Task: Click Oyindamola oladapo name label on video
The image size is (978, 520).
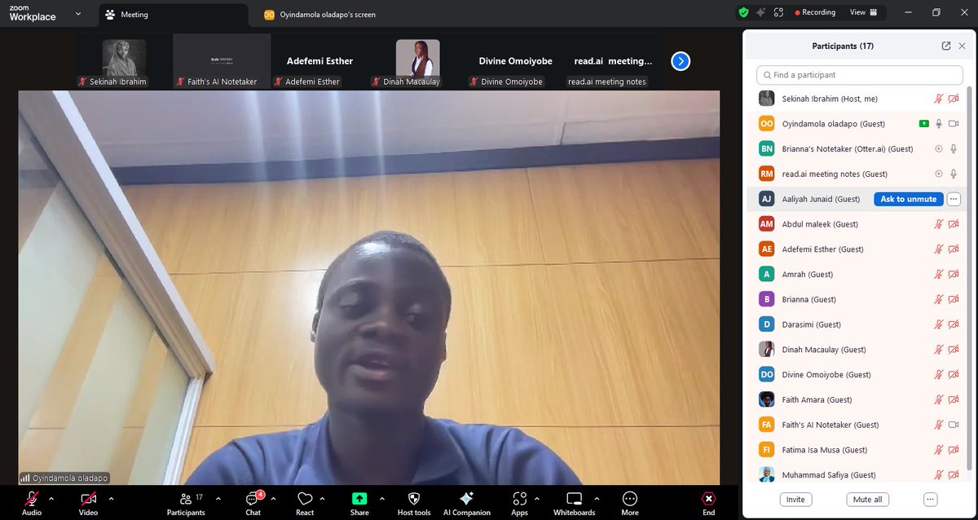Action: (x=65, y=478)
